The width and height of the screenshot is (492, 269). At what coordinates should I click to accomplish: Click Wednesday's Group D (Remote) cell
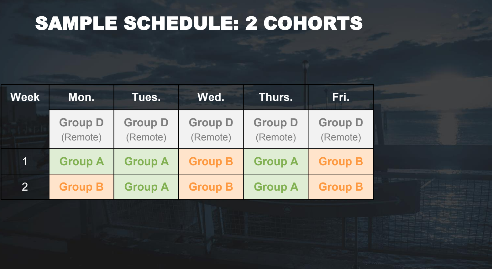pos(211,129)
